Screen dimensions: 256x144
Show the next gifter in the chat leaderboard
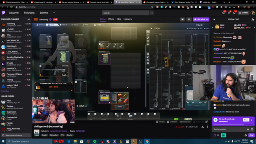[254, 28]
